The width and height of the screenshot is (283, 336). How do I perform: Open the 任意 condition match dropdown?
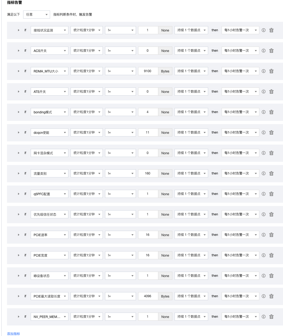click(37, 15)
